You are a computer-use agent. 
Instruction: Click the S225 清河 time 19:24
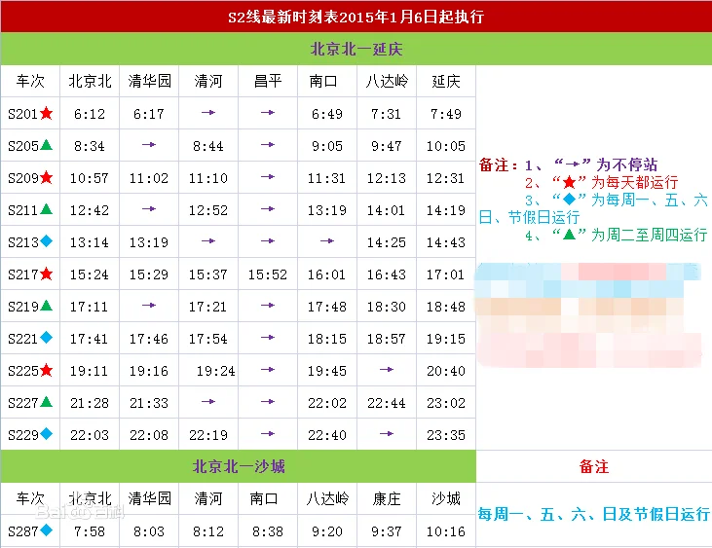click(x=215, y=372)
